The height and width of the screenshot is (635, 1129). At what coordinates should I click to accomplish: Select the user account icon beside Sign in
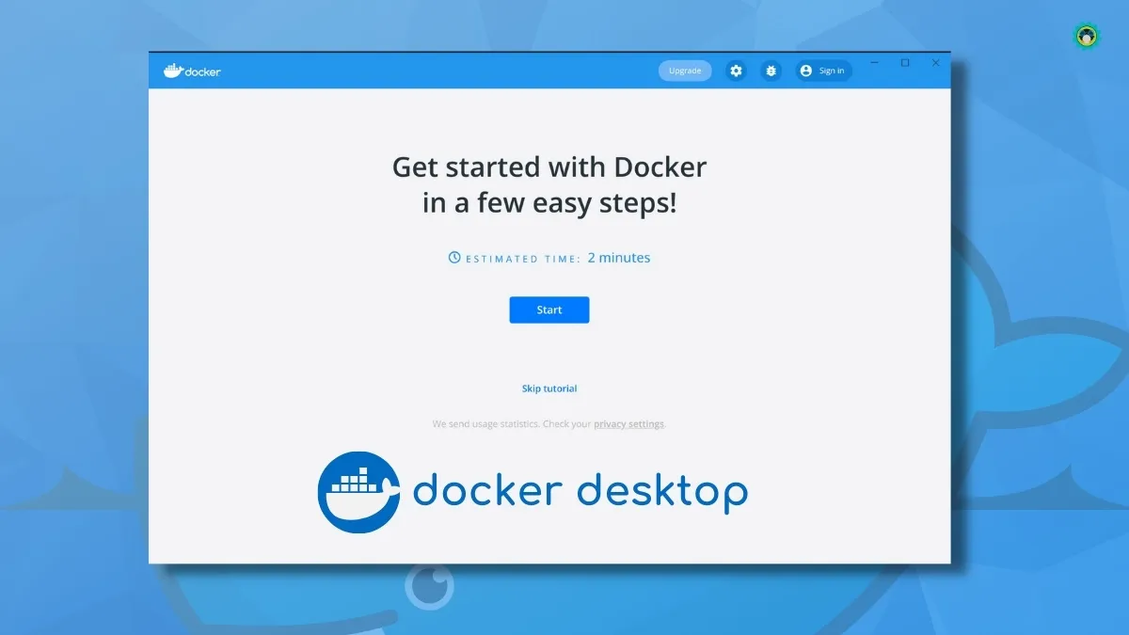click(805, 70)
